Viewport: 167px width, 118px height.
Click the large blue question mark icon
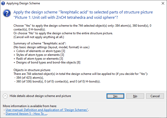tap(7, 13)
